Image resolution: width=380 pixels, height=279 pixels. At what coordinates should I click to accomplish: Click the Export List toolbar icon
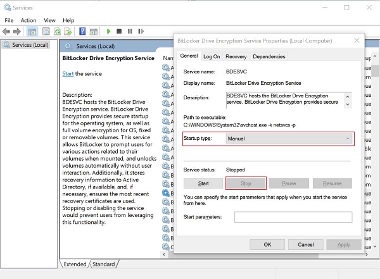coord(68,31)
